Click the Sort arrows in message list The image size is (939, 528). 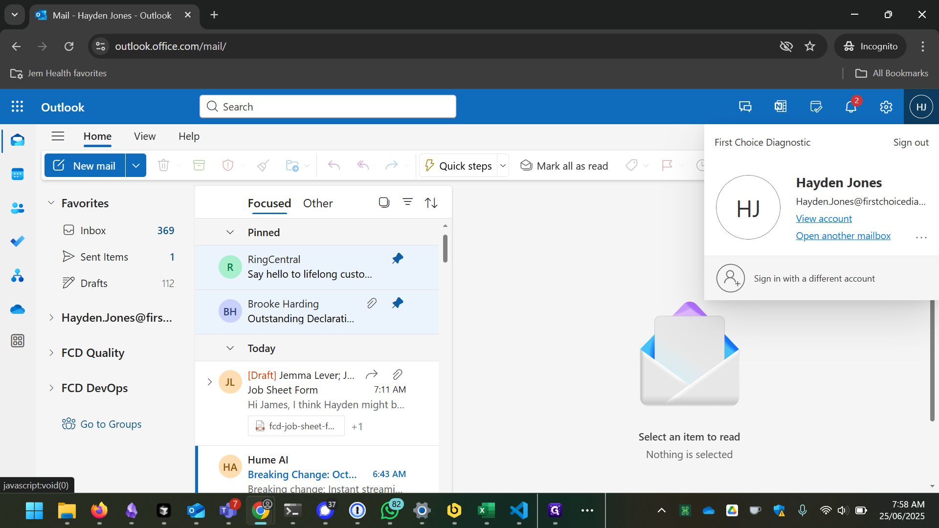click(431, 202)
